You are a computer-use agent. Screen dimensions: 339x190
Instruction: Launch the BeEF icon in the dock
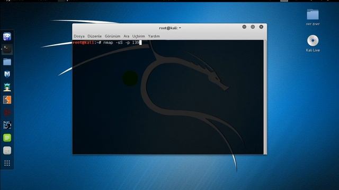tap(7, 125)
